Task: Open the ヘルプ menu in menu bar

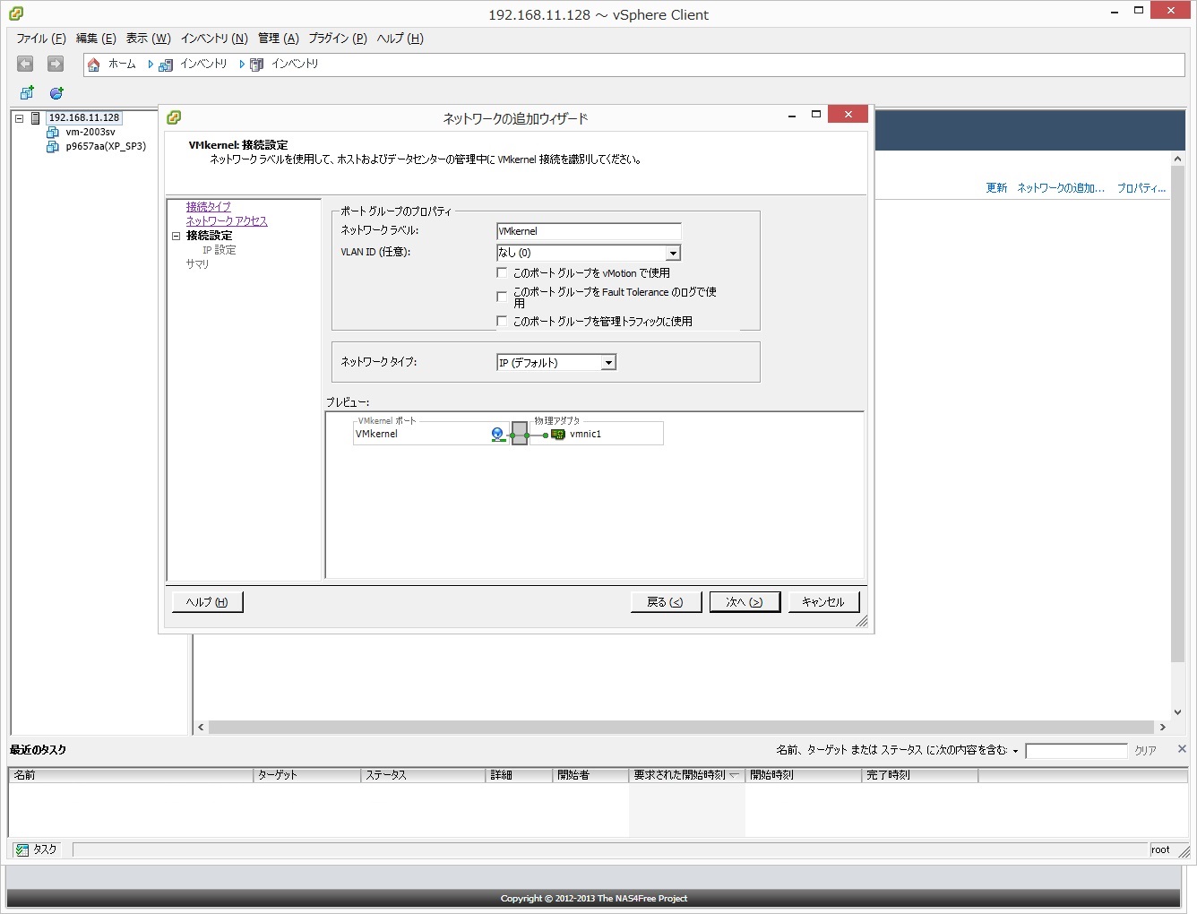Action: click(x=400, y=39)
